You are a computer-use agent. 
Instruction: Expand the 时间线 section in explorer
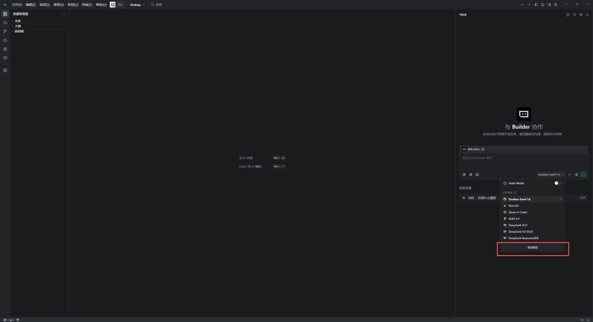40,31
